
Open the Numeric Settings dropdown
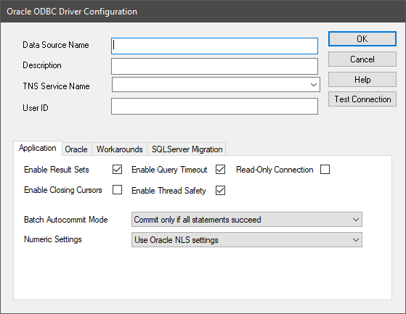247,239
